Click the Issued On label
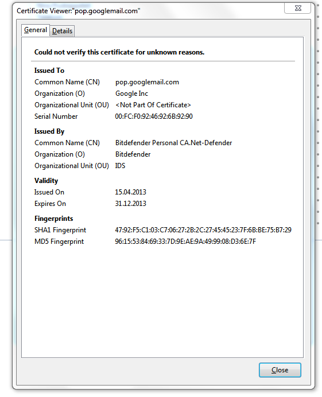322x397 pixels. click(x=49, y=192)
